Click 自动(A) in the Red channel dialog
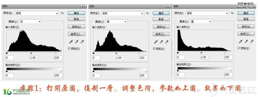Viewport: 258px width, 97px height. (76, 26)
